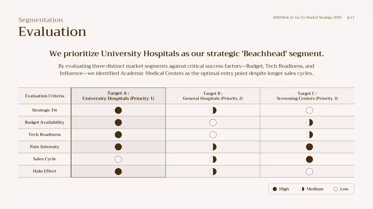This screenshot has height=209, width=373.
Task: Click the Target B General Hospitals header
Action: (213, 96)
